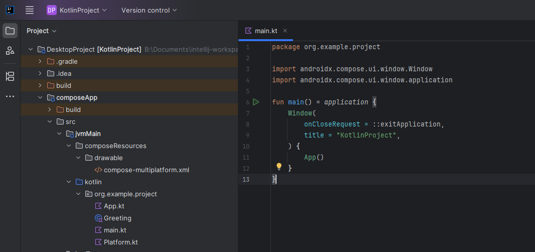Click the Greeting class icon
Viewport: 535px width, 252px height.
pyautogui.click(x=98, y=218)
